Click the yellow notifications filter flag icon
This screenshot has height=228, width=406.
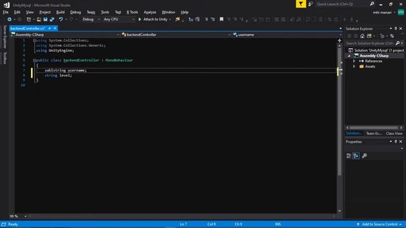coord(301,4)
